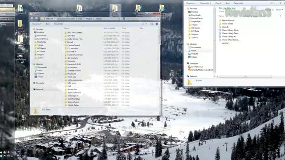
Task: Open Organize dropdown in Music library window
Action: pos(191,3)
